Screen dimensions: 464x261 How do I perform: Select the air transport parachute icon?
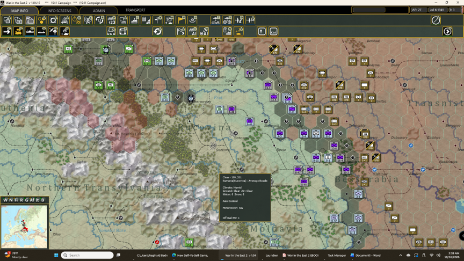coord(53,31)
